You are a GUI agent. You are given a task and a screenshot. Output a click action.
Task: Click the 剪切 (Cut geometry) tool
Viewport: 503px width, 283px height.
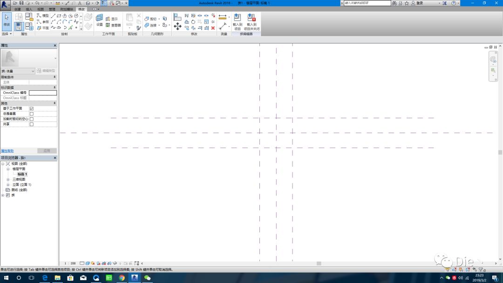coord(150,19)
